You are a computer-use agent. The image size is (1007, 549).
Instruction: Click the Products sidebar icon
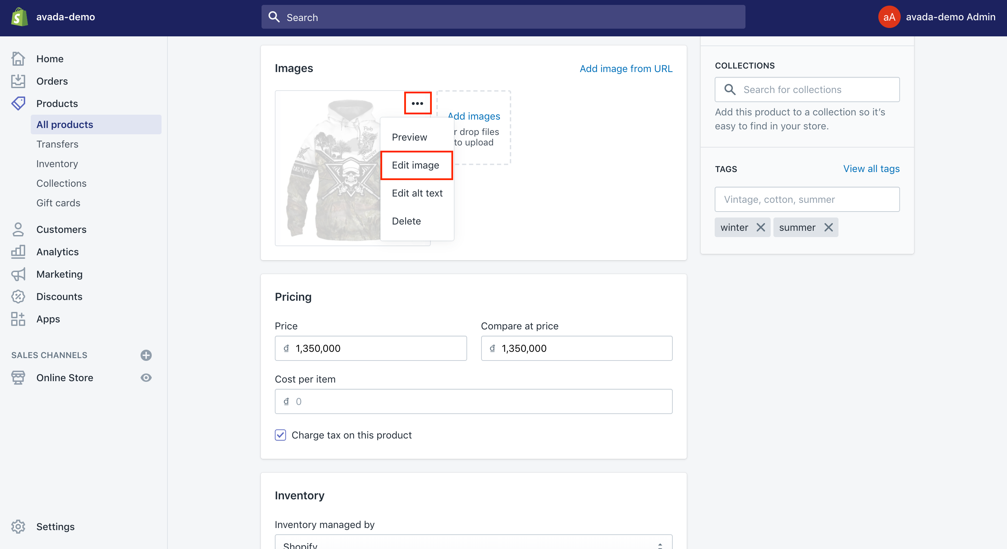pos(18,103)
